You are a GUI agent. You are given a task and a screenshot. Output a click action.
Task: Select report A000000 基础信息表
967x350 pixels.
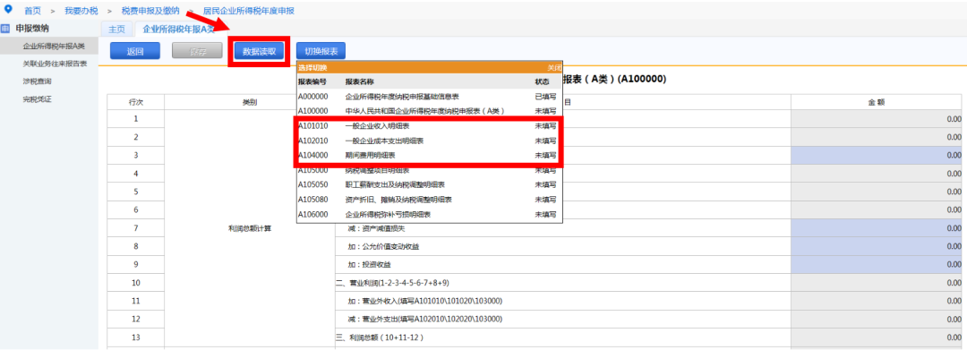[429, 97]
